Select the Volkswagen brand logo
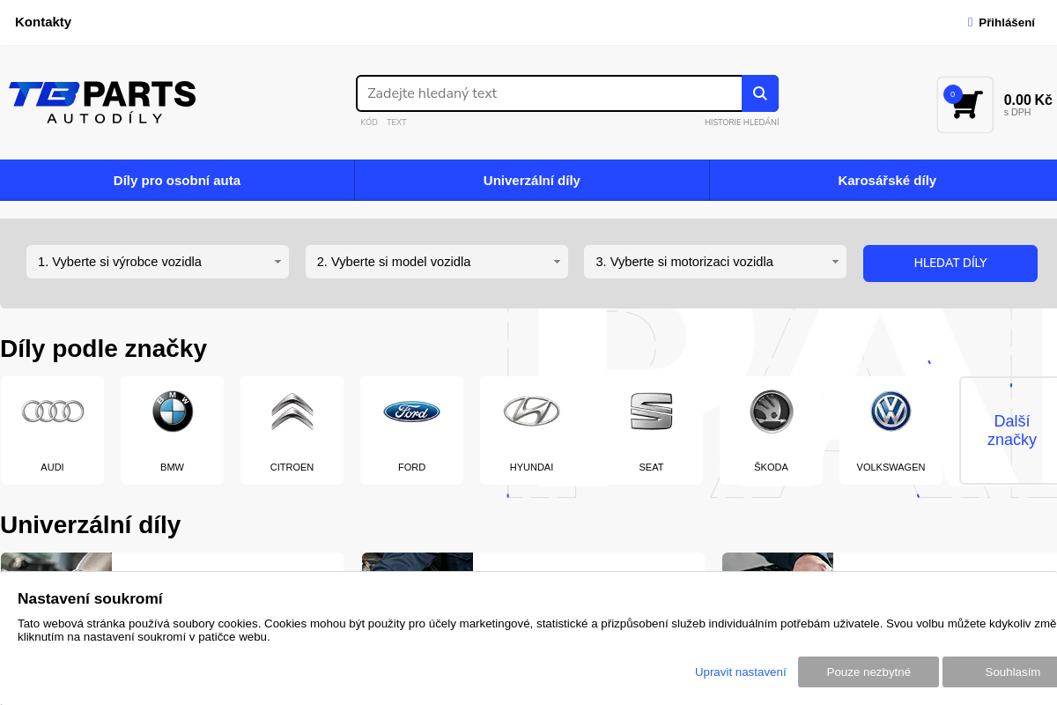This screenshot has height=705, width=1057. (x=891, y=412)
